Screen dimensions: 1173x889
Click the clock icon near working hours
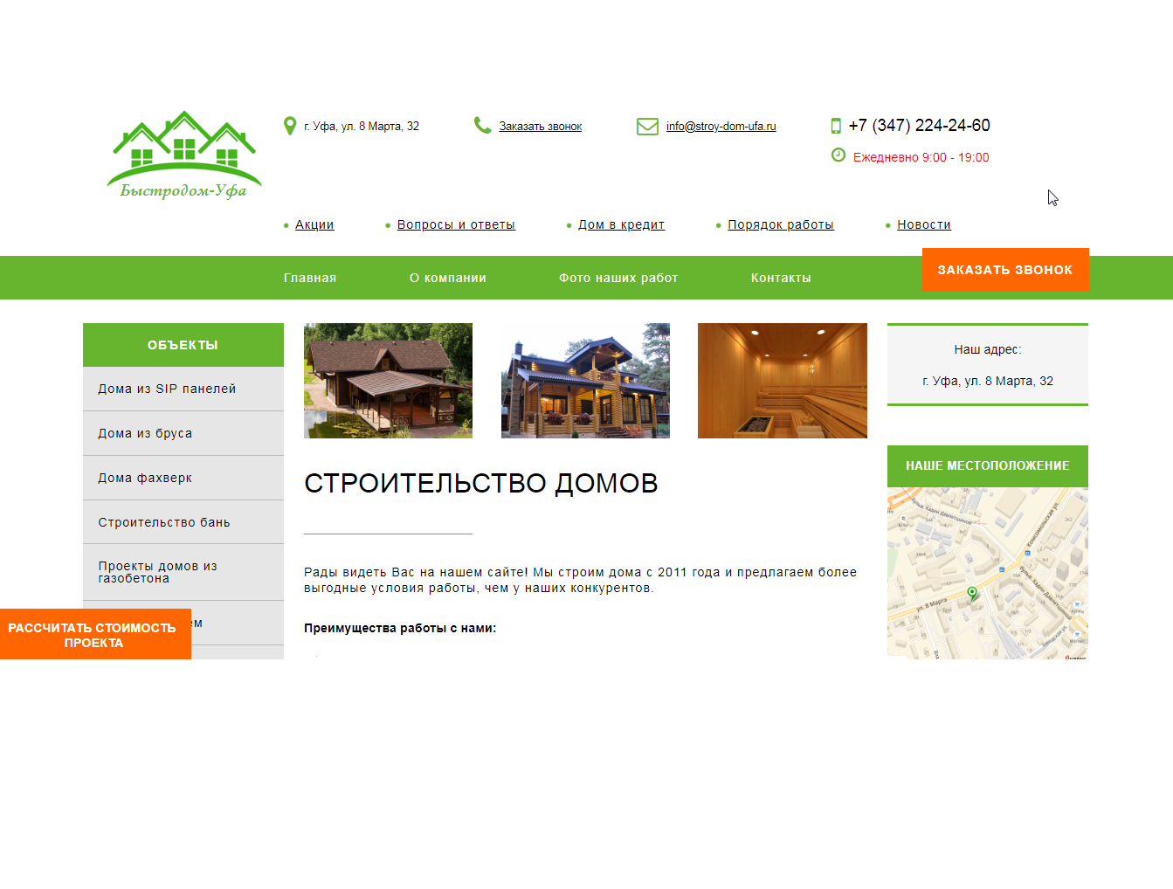click(x=838, y=155)
